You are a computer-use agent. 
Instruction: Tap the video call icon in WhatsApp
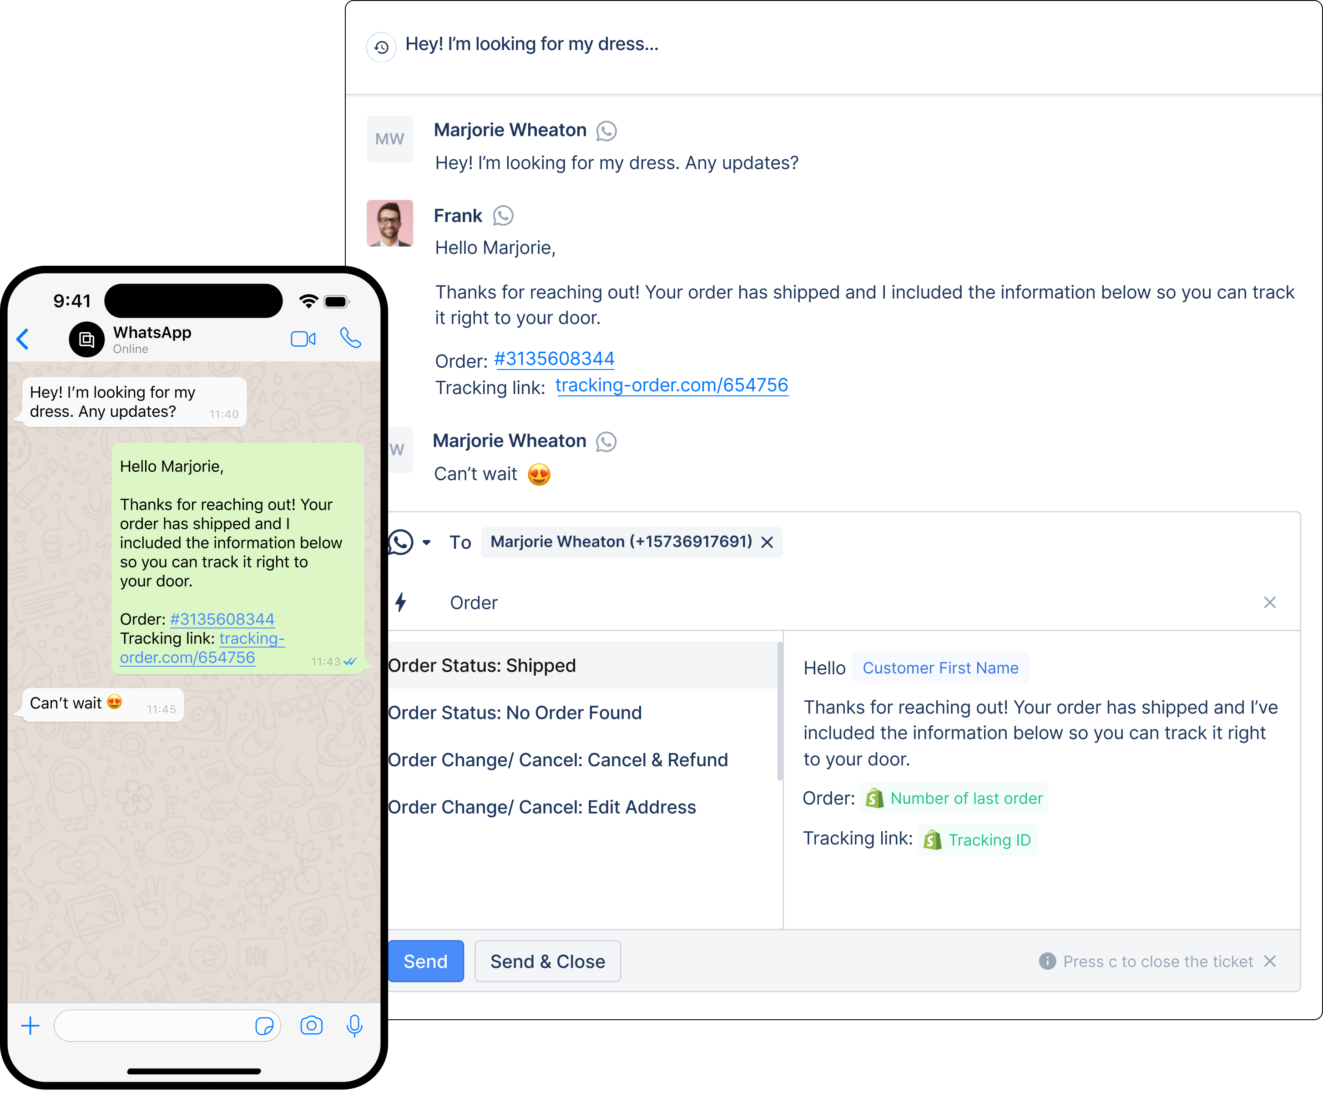[x=303, y=339]
